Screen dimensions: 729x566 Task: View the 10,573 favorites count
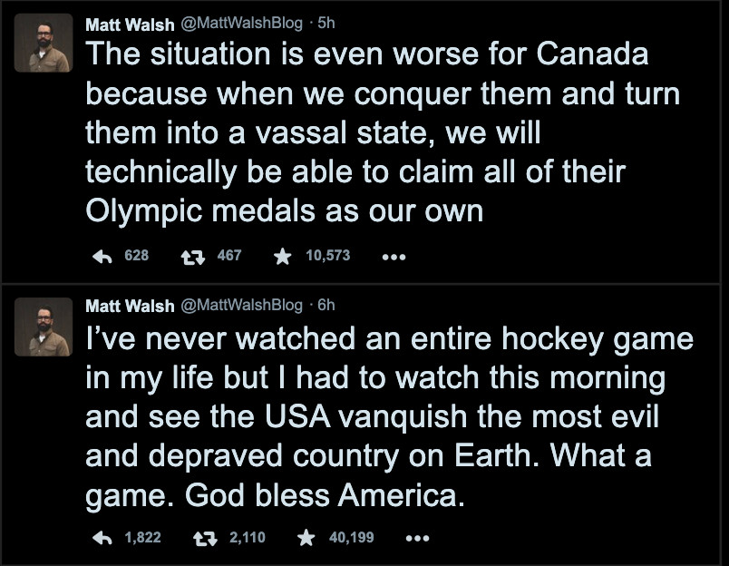pyautogui.click(x=327, y=256)
